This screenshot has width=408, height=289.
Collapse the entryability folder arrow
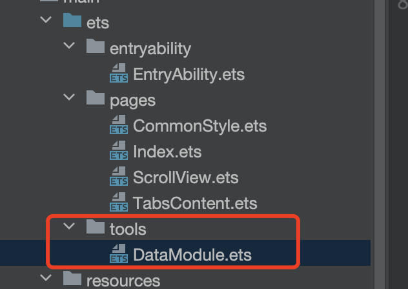(69, 48)
